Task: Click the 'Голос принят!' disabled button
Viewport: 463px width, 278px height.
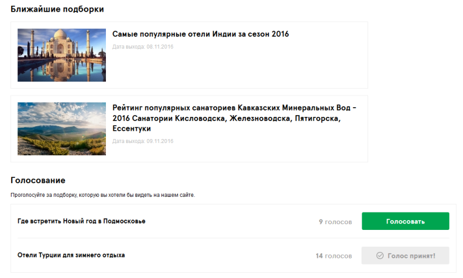Action: (406, 255)
